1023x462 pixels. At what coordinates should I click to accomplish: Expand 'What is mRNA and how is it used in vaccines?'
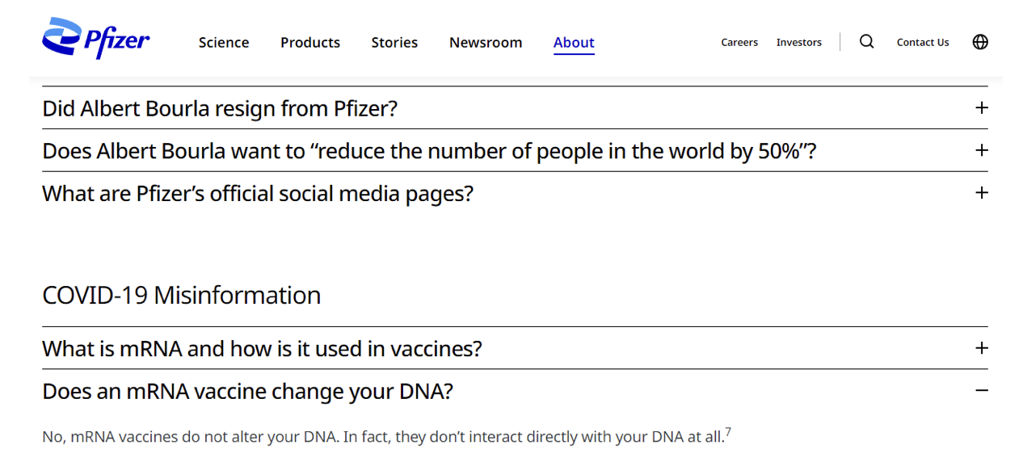click(x=262, y=349)
